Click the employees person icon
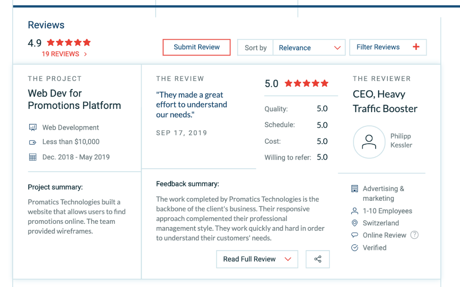The height and width of the screenshot is (287, 460). (x=355, y=211)
